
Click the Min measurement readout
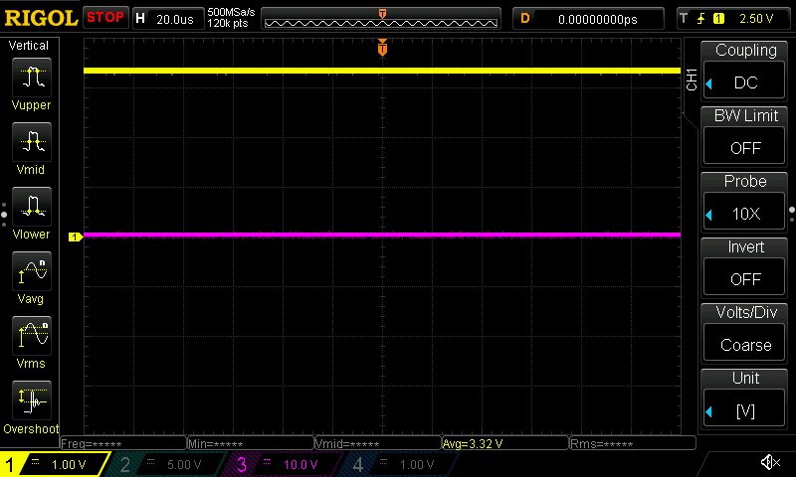(x=251, y=443)
